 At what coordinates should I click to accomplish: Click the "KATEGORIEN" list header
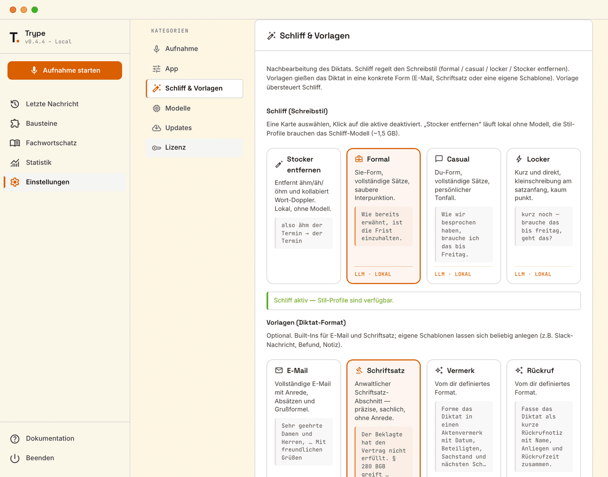(x=170, y=31)
